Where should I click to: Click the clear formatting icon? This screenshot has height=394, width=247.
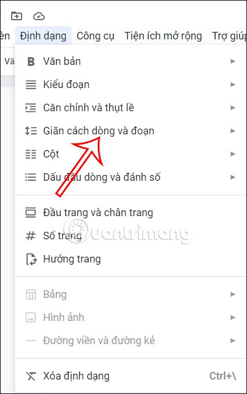coord(31,376)
